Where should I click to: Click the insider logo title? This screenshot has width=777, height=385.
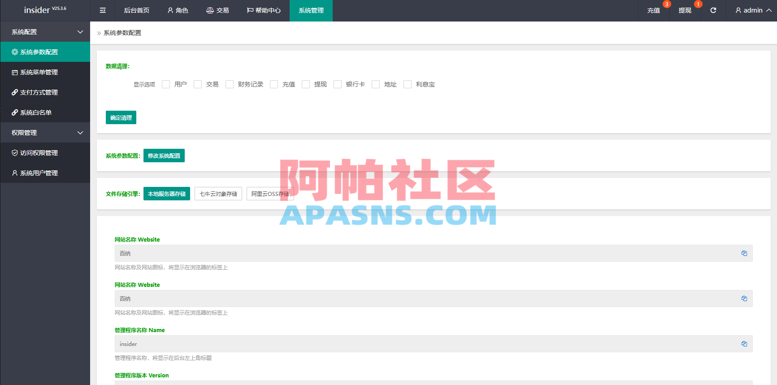point(45,10)
